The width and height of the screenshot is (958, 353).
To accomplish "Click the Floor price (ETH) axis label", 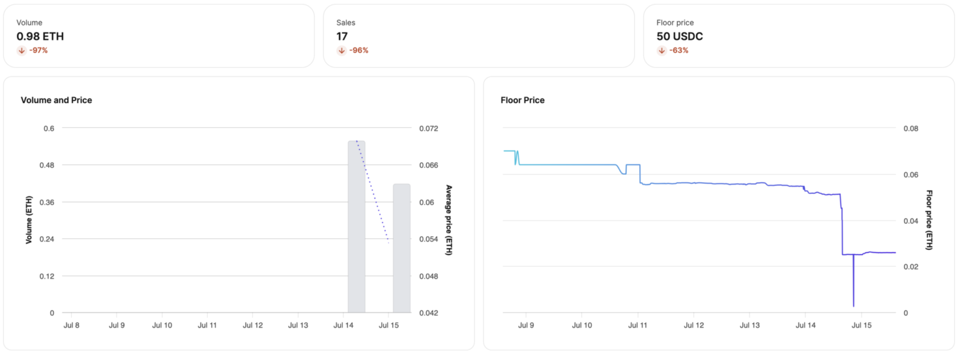I will [x=929, y=220].
